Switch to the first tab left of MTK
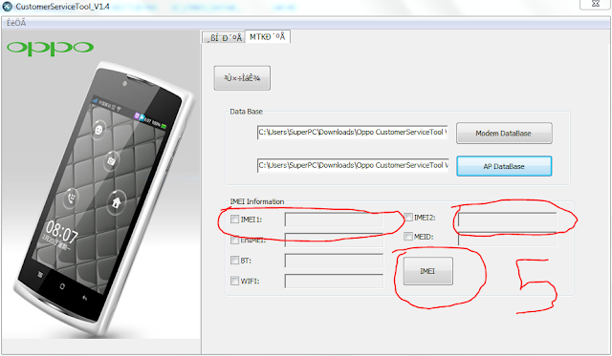 point(224,38)
